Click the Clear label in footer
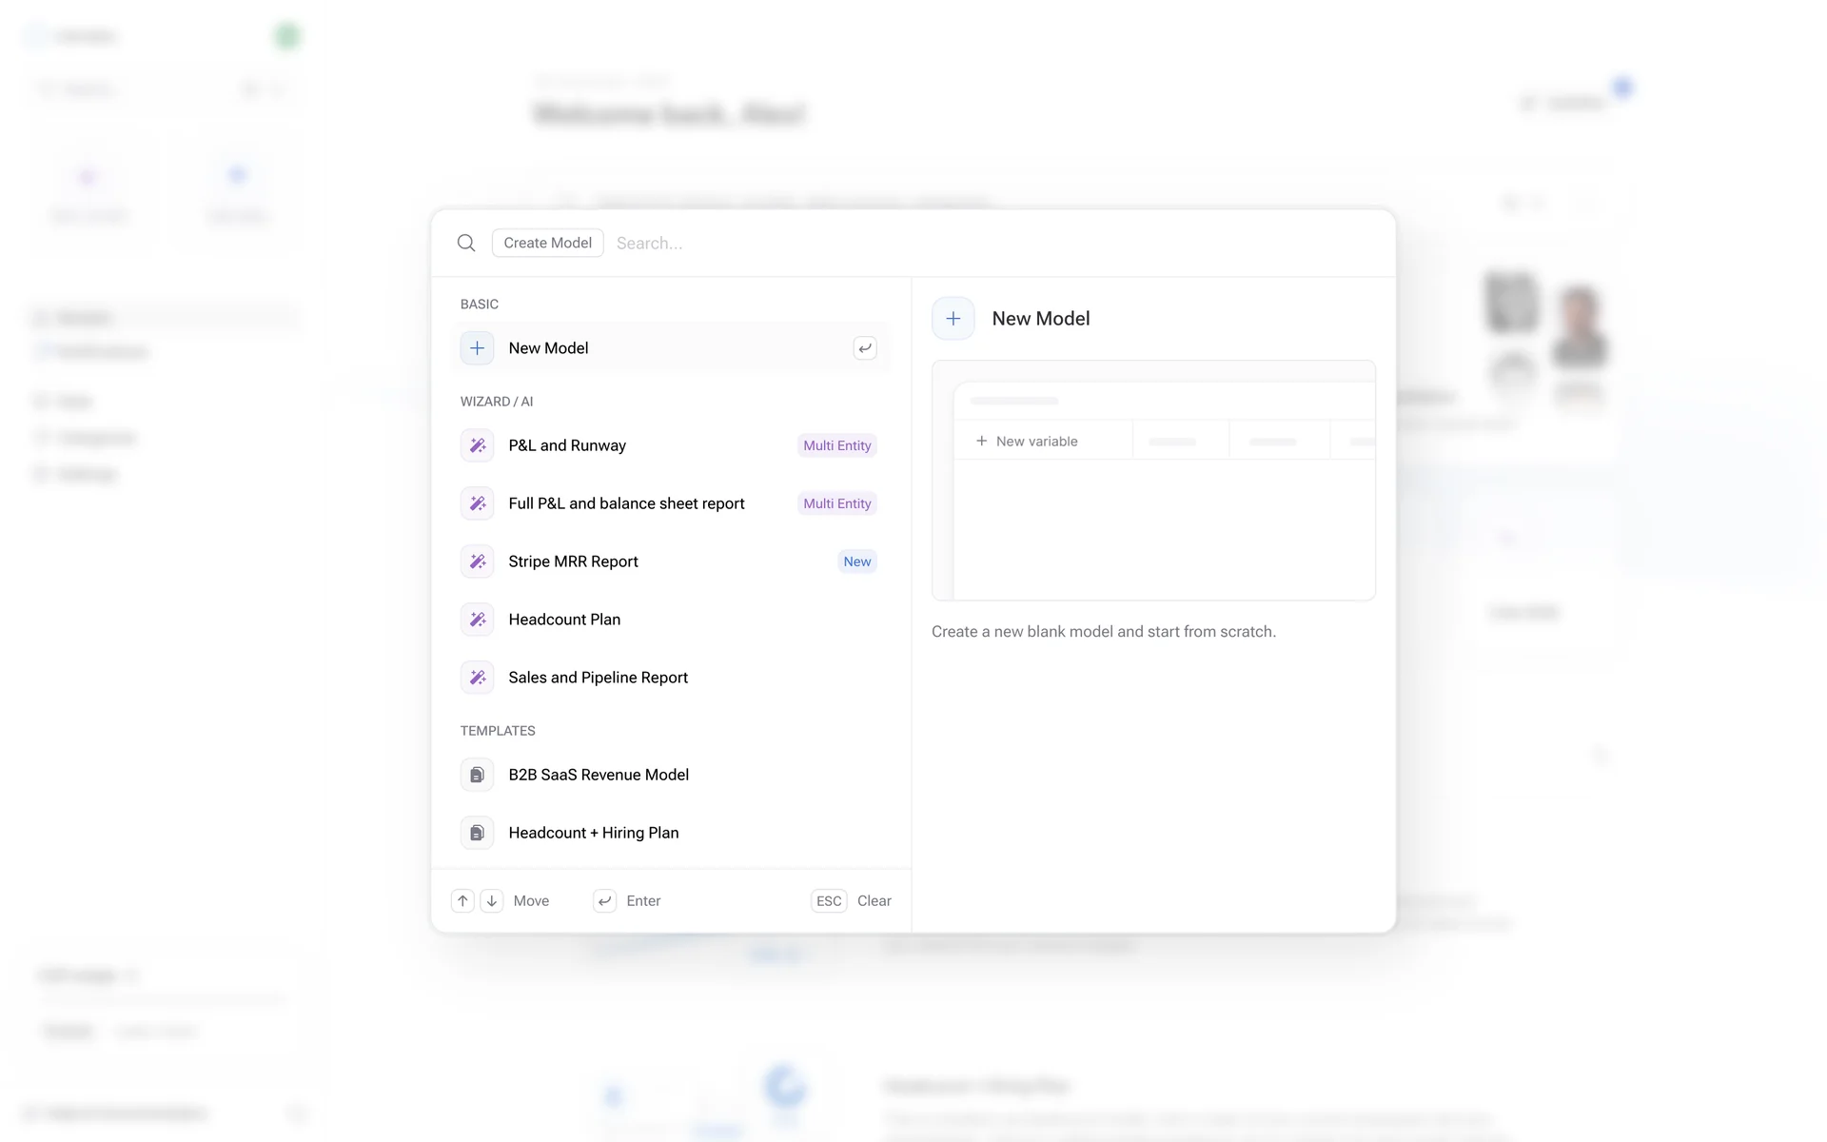Screen dimensions: 1827x1142 pos(874,901)
